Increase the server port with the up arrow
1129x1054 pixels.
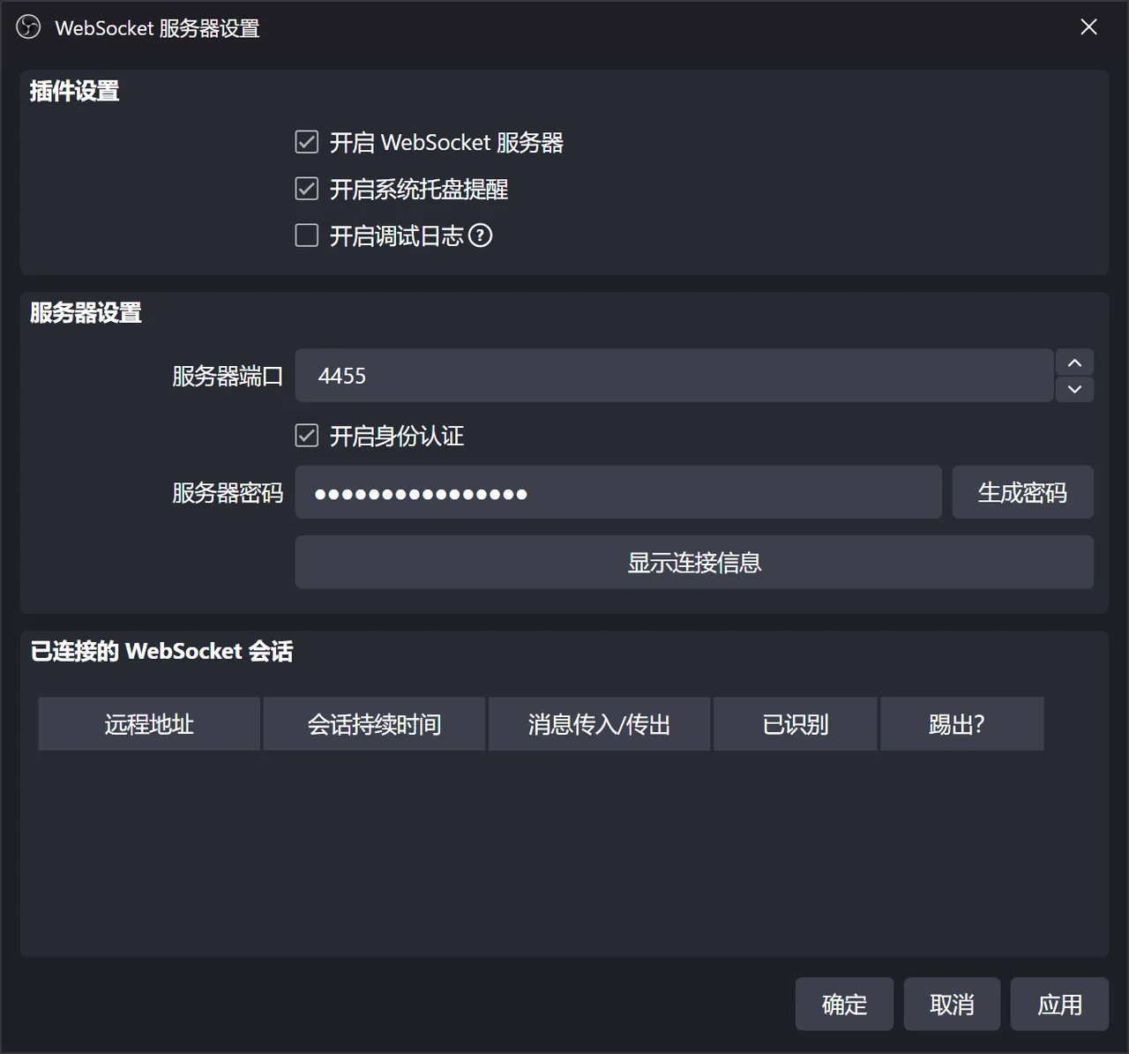(x=1074, y=363)
